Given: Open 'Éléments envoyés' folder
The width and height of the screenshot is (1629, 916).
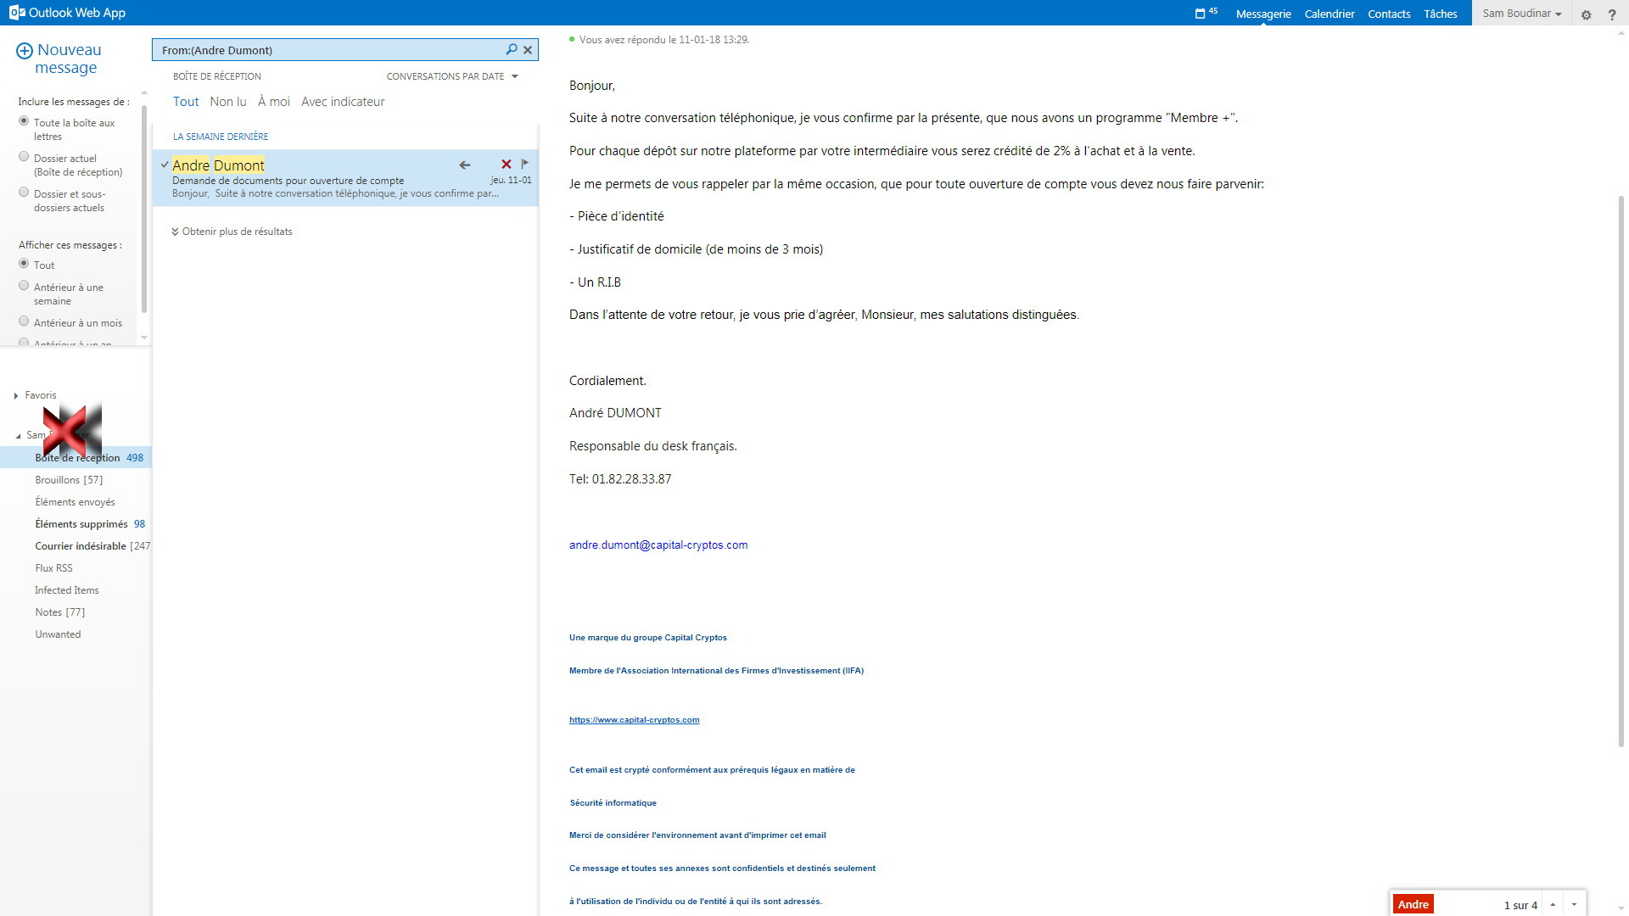Looking at the screenshot, I should [x=75, y=502].
